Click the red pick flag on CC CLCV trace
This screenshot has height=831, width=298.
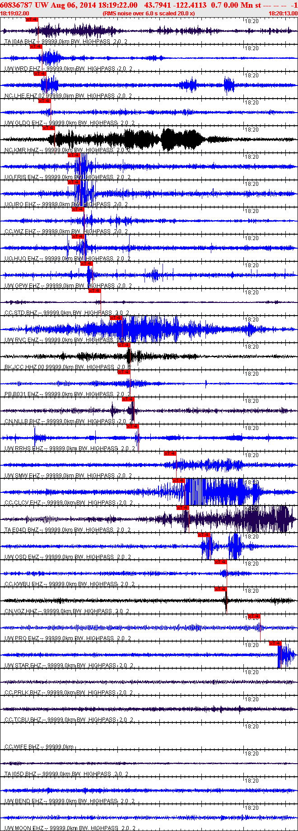(178, 481)
